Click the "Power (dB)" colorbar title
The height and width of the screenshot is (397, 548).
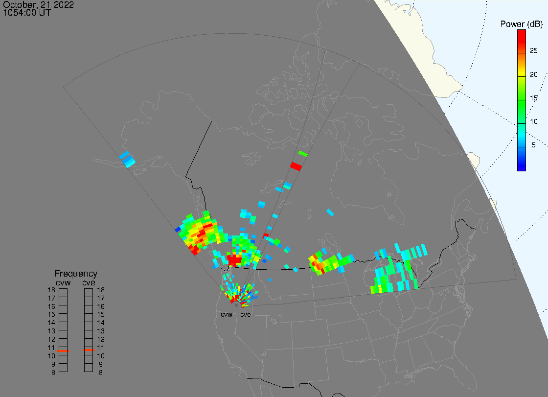[521, 24]
